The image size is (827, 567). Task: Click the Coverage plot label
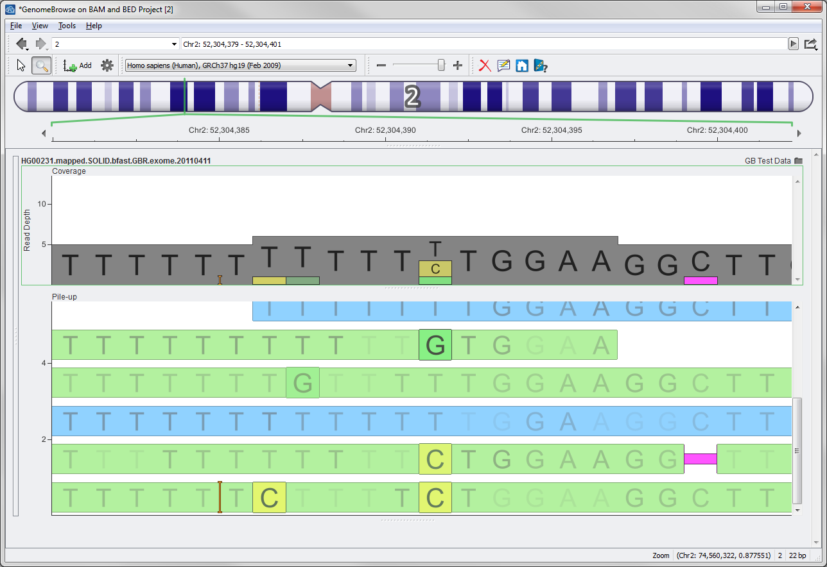tap(69, 171)
